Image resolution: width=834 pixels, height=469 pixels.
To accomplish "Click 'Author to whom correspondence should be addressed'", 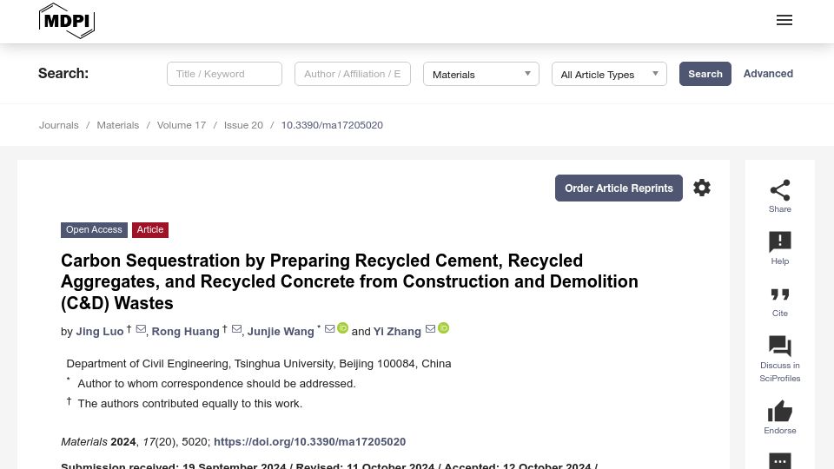I will pyautogui.click(x=216, y=383).
